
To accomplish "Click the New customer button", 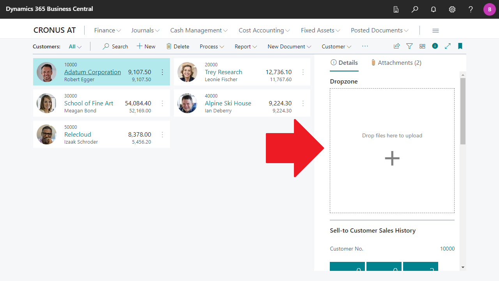I will 146,46.
